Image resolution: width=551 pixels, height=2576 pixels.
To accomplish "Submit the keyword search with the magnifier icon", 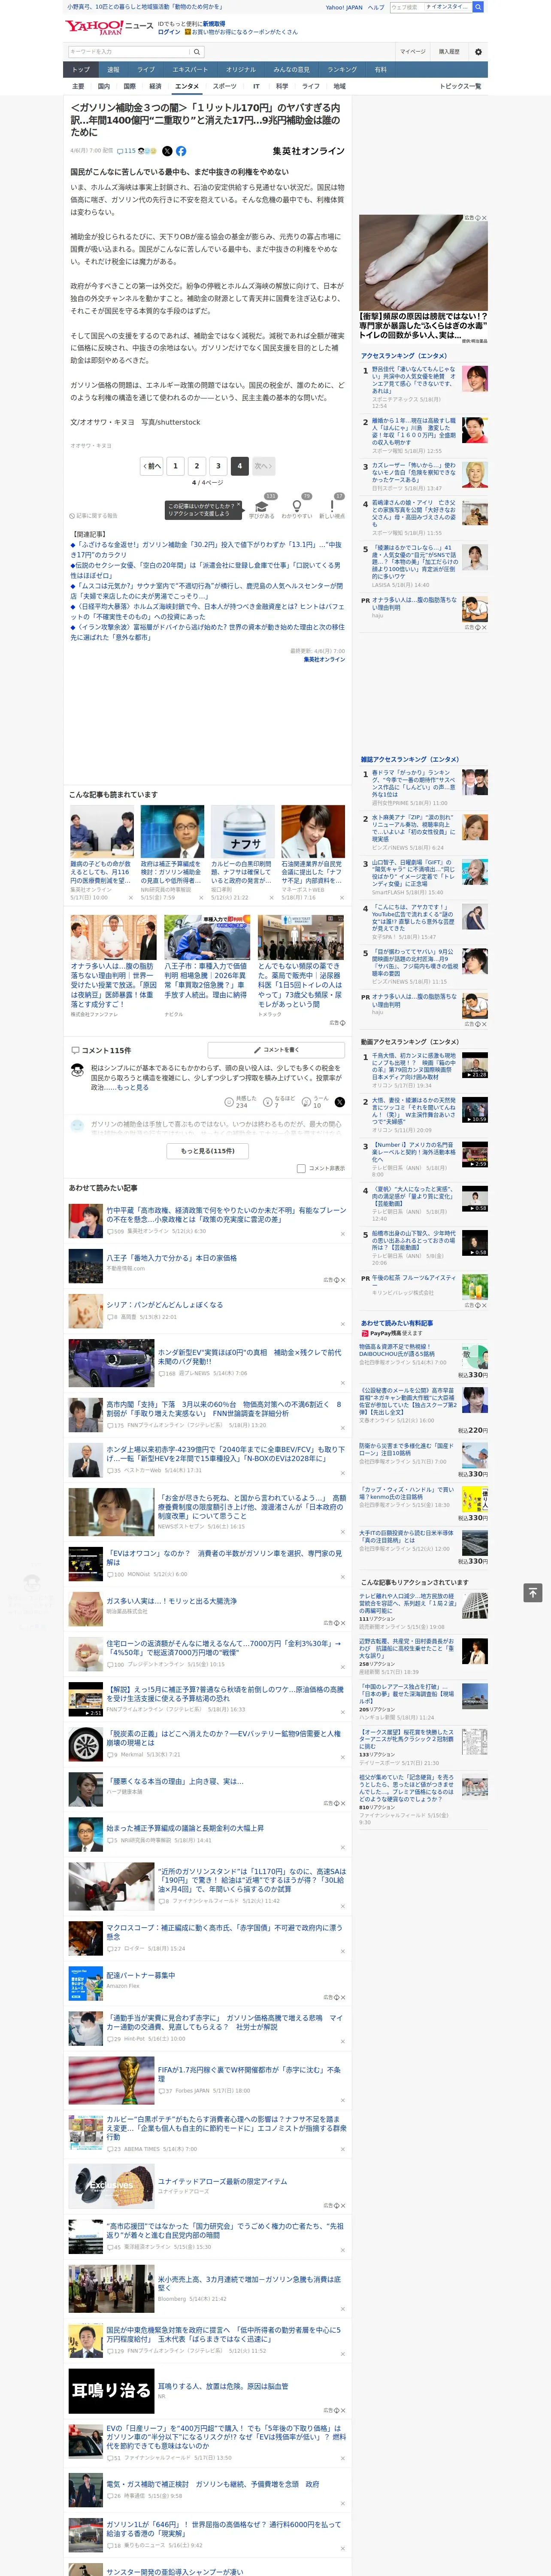I will coord(197,52).
